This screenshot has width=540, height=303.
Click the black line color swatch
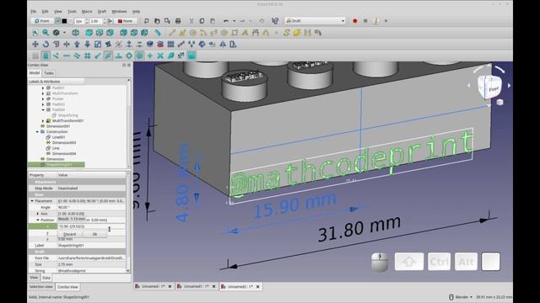[x=64, y=21]
